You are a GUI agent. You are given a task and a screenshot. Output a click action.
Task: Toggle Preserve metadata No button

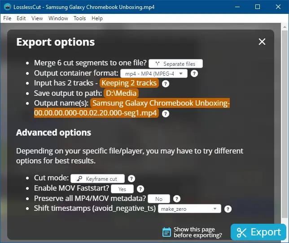pos(159,199)
